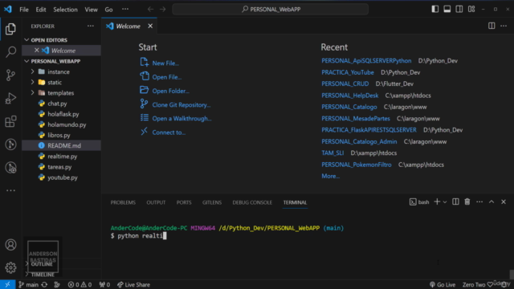The height and width of the screenshot is (289, 514).
Task: Click Open a Walkthrough... link
Action: click(182, 119)
